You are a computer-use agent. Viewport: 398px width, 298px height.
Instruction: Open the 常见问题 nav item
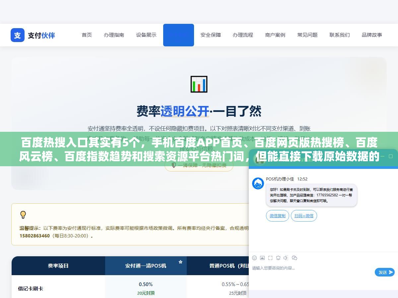(307, 35)
